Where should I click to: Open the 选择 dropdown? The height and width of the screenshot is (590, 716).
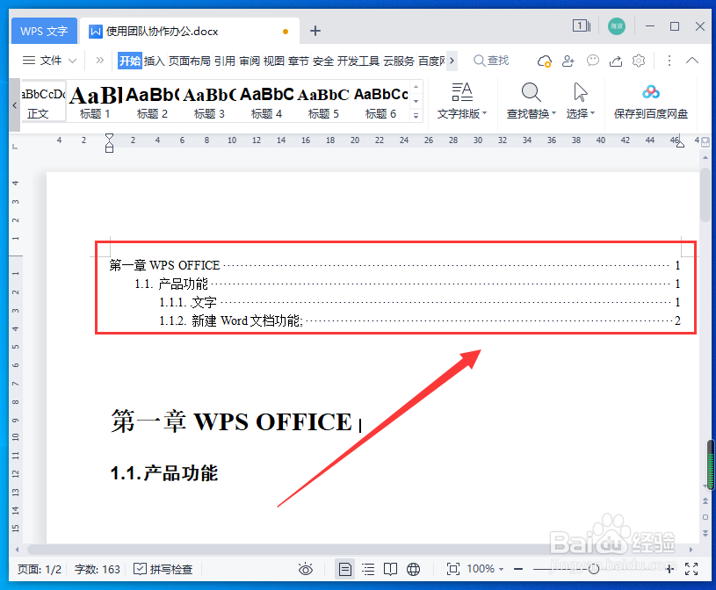click(x=581, y=101)
